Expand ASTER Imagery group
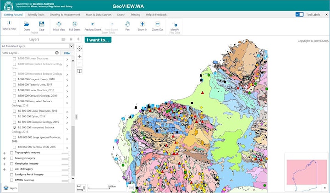 pos(4,169)
